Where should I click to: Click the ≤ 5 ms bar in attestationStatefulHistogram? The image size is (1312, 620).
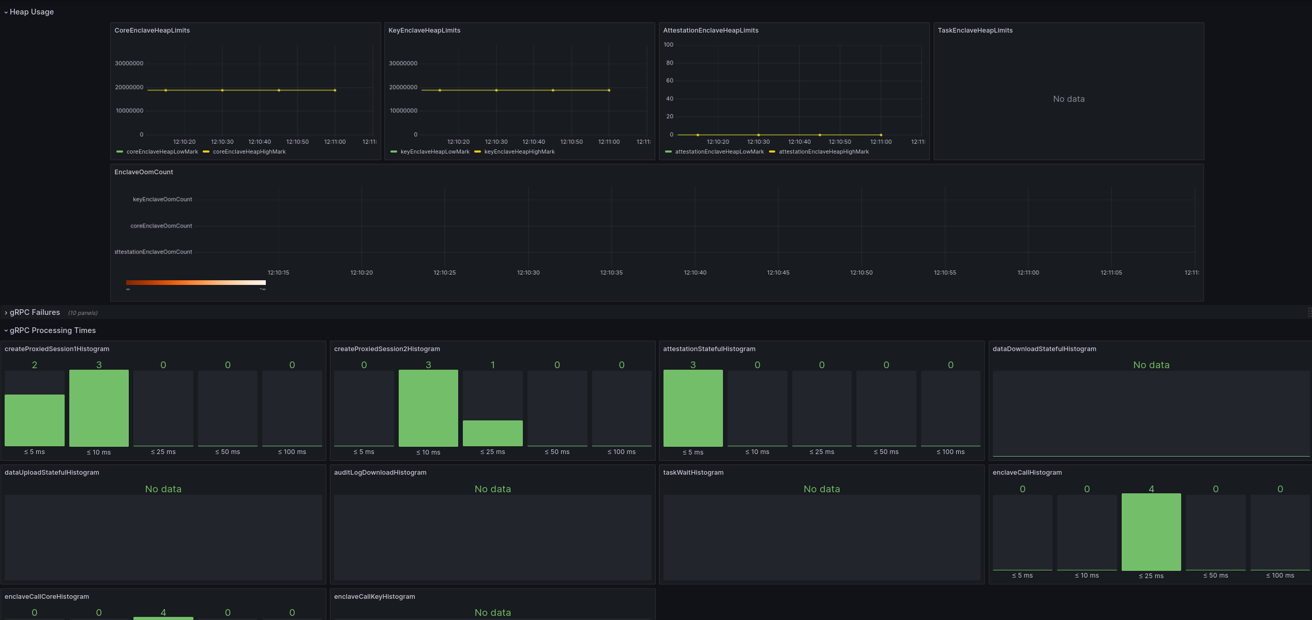coord(693,408)
